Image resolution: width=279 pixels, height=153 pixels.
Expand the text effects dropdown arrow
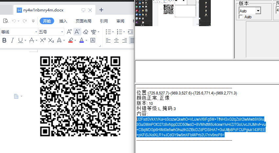(64, 41)
